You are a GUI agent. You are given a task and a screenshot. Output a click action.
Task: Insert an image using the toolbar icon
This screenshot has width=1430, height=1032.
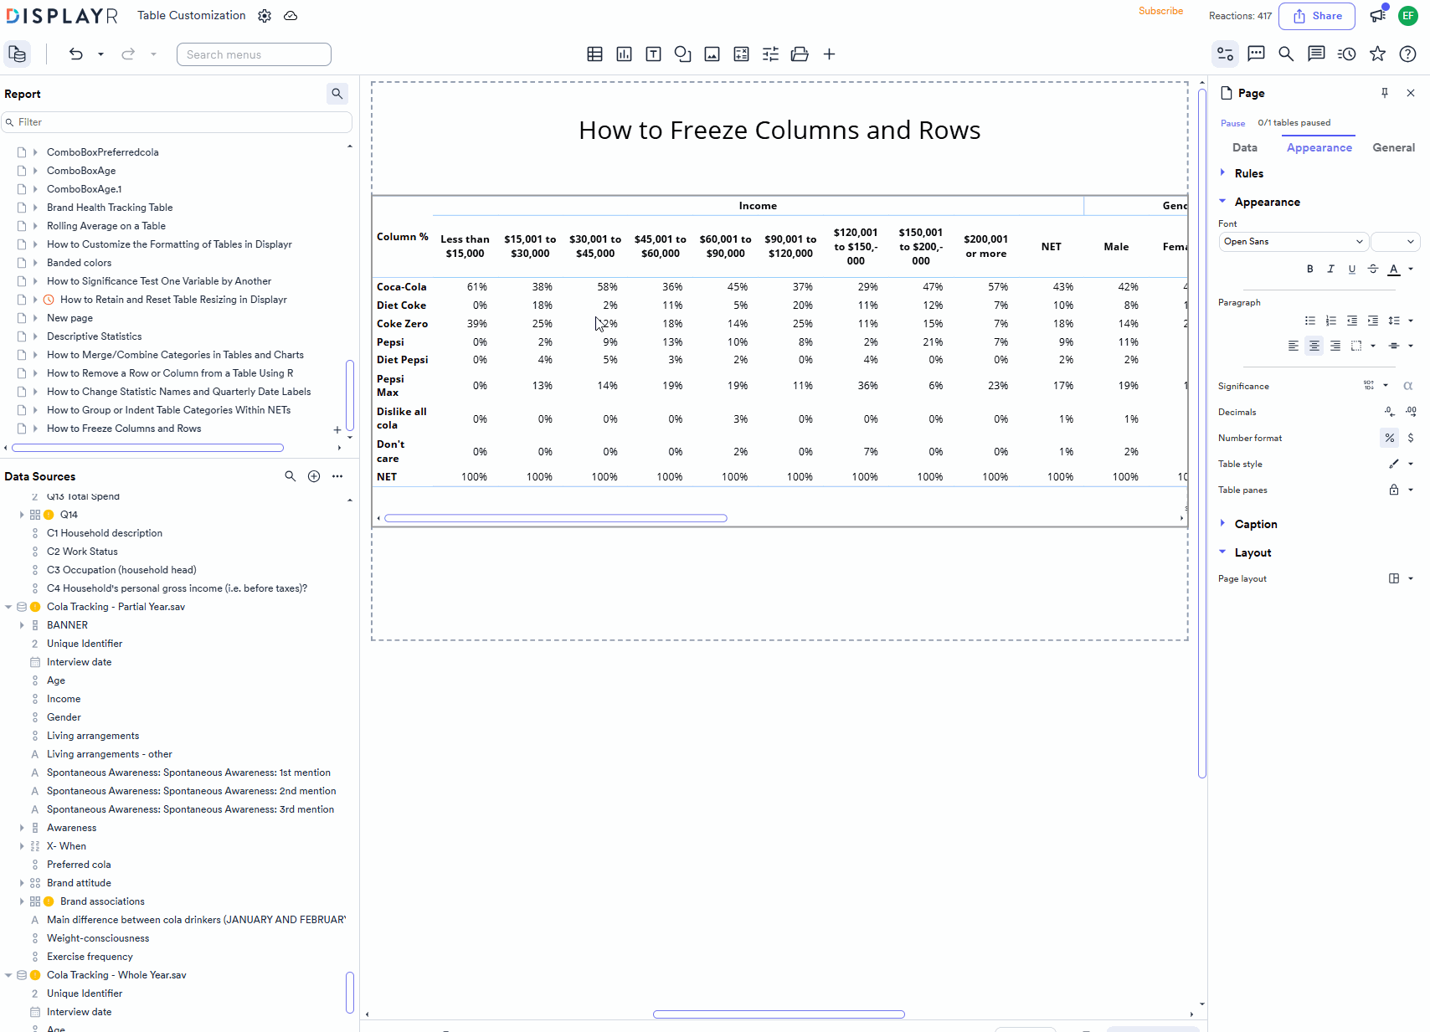point(712,54)
